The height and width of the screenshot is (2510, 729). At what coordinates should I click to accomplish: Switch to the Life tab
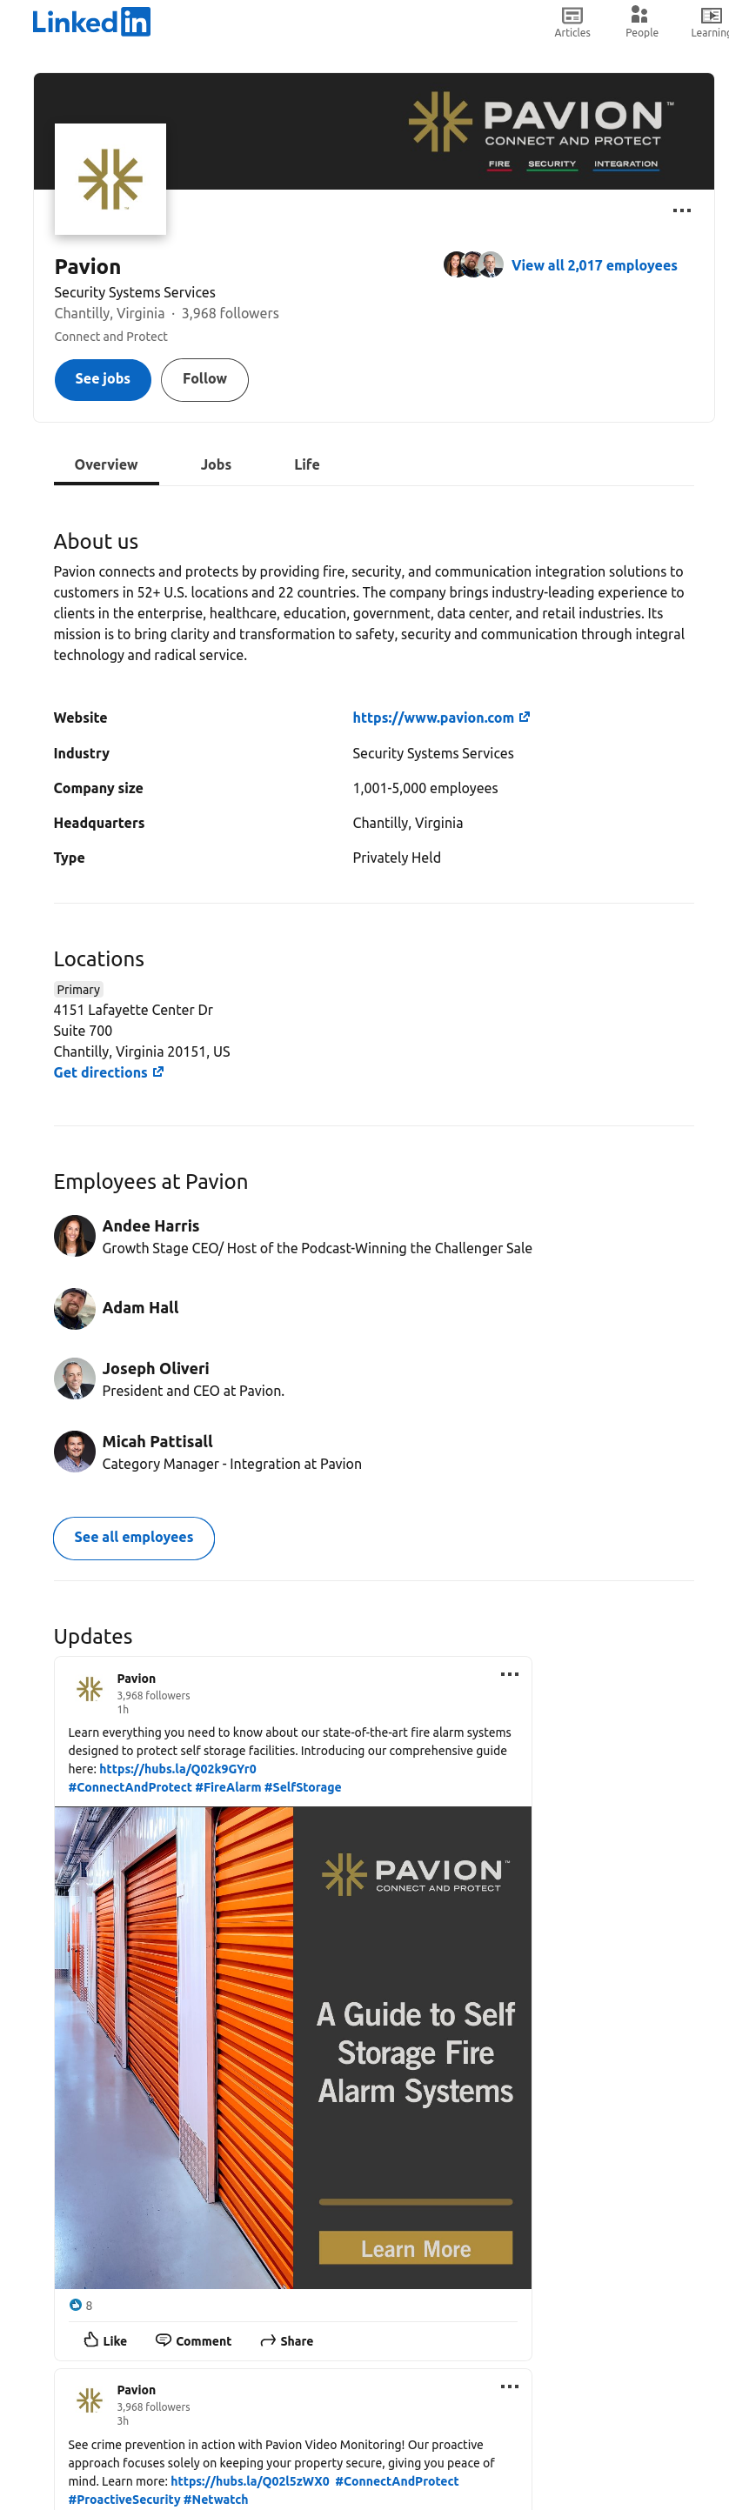(x=307, y=464)
